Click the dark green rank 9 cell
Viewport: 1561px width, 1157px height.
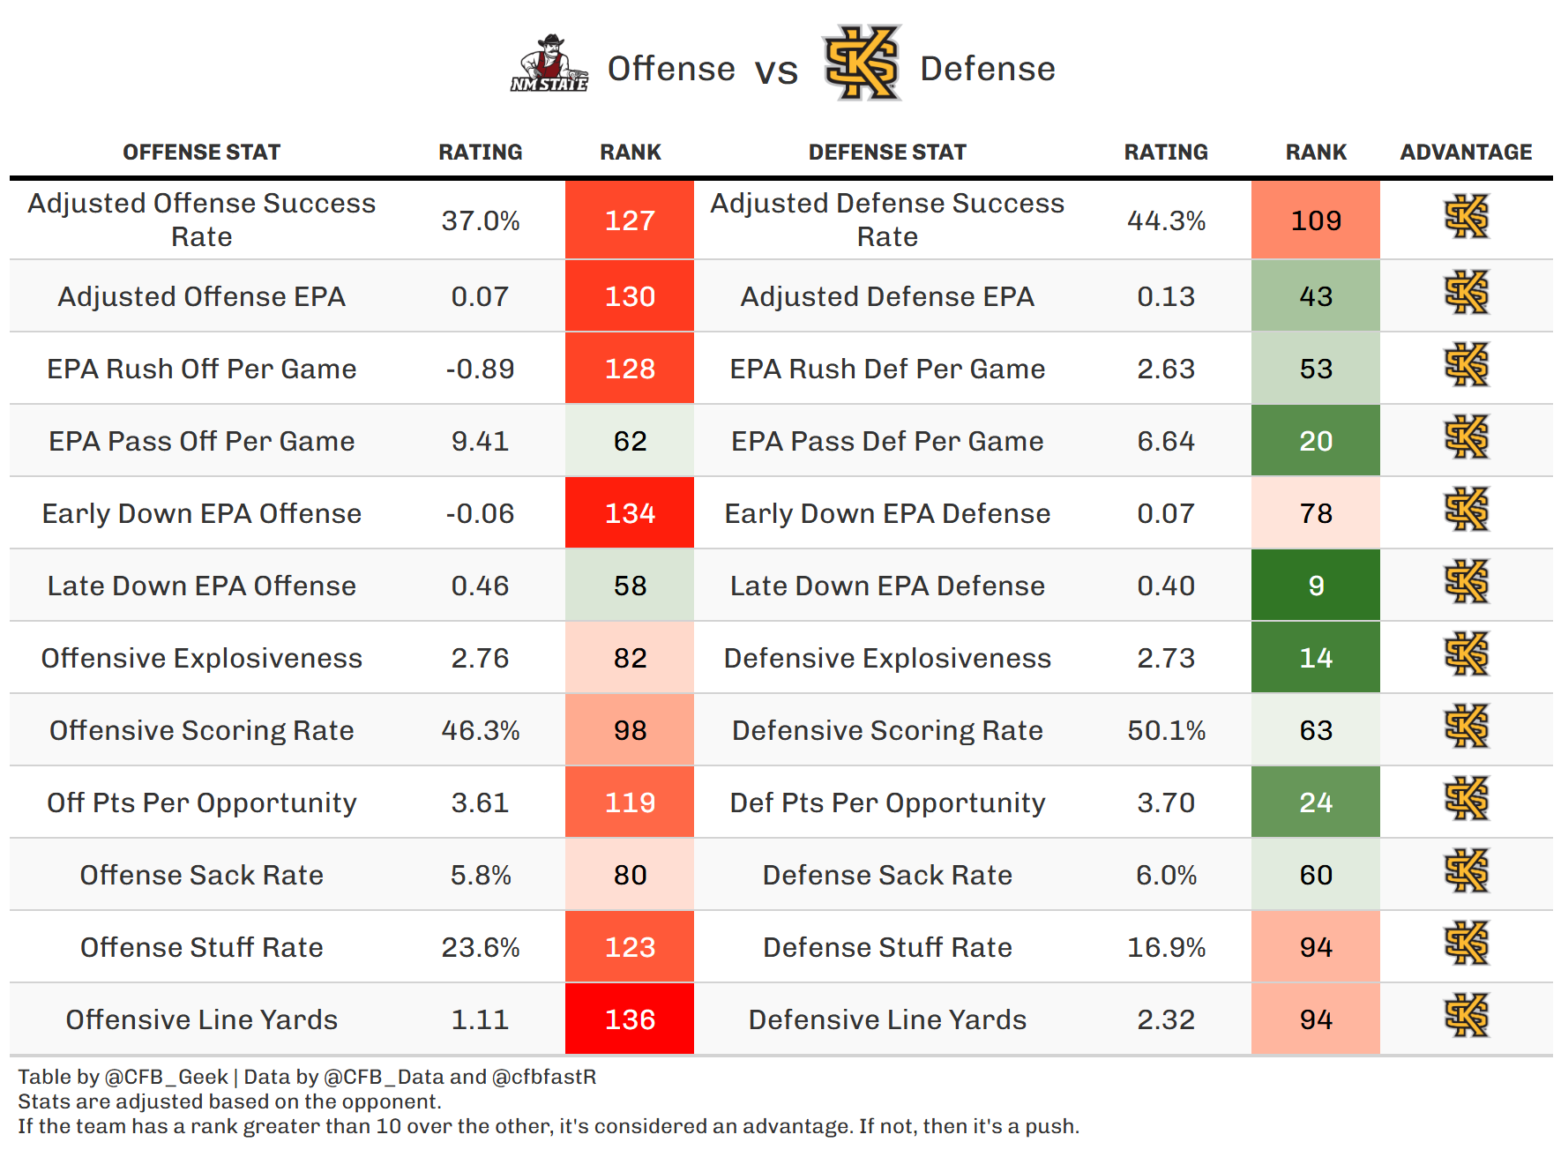[1316, 586]
